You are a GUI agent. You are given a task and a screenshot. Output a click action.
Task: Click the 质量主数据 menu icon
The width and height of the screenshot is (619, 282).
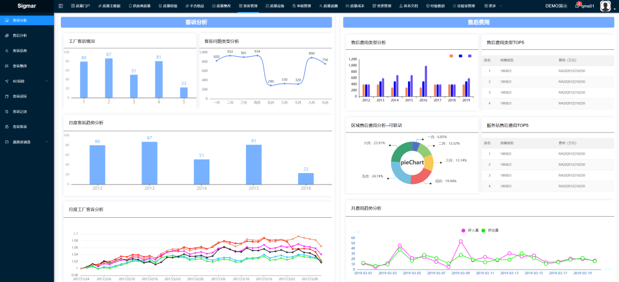100,6
